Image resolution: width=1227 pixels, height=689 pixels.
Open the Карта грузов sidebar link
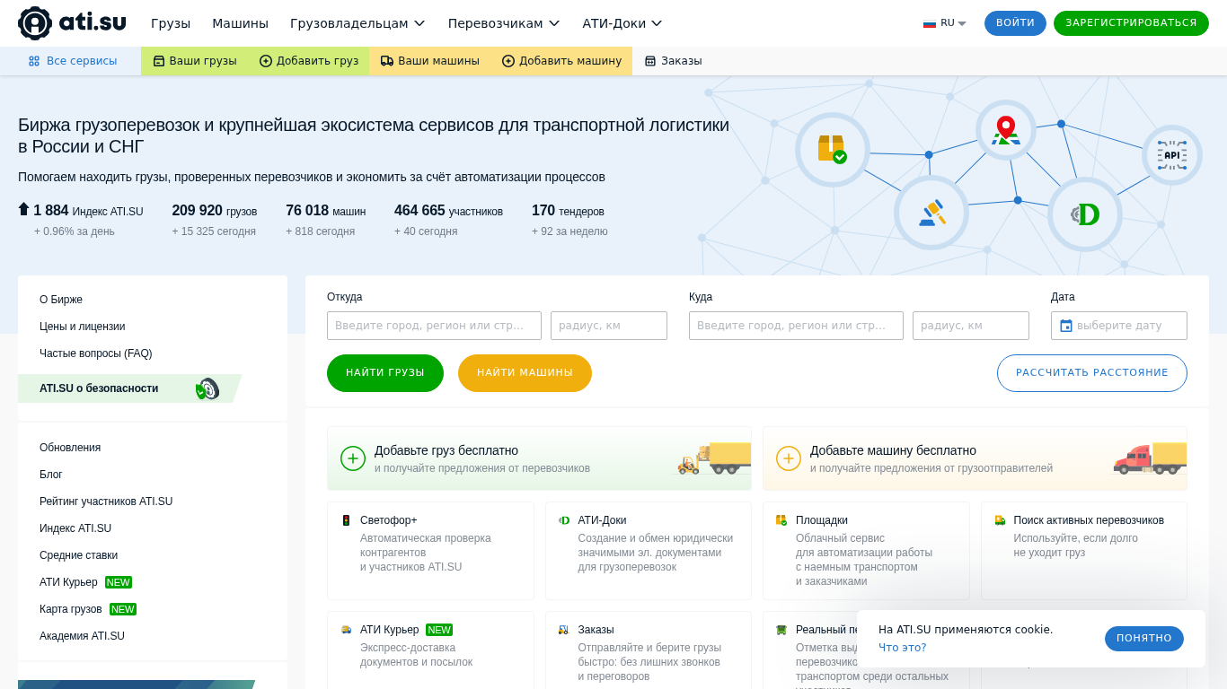tap(71, 609)
